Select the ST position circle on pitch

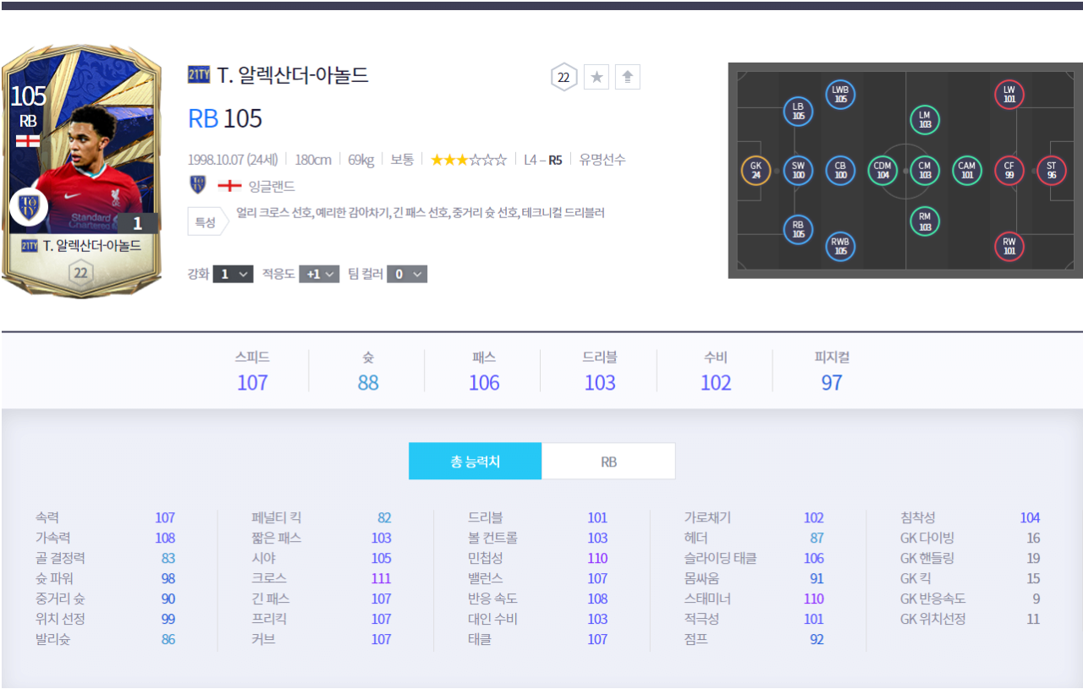[x=1051, y=171]
